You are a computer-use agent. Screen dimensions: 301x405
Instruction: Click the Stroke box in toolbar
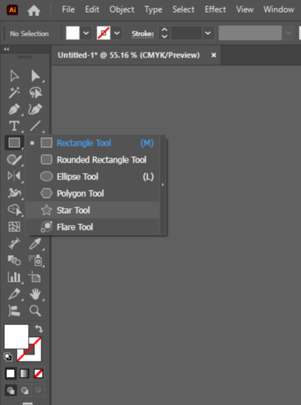35,355
